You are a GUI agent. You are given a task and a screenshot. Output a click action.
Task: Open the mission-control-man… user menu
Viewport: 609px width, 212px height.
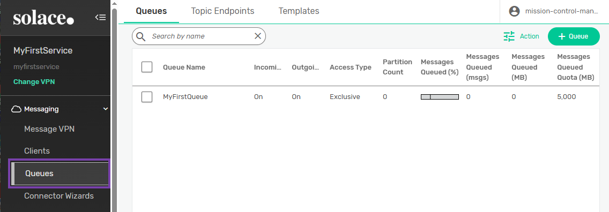tap(554, 11)
